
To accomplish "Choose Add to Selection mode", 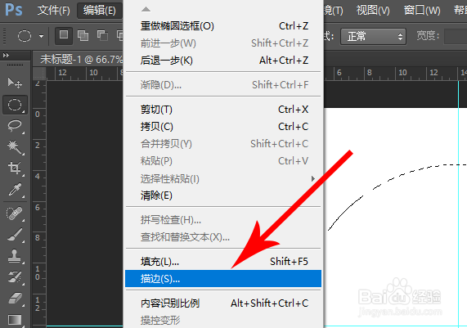I will (83, 36).
